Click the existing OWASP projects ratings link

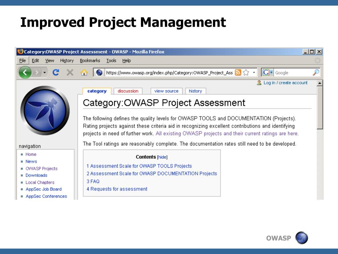227,134
